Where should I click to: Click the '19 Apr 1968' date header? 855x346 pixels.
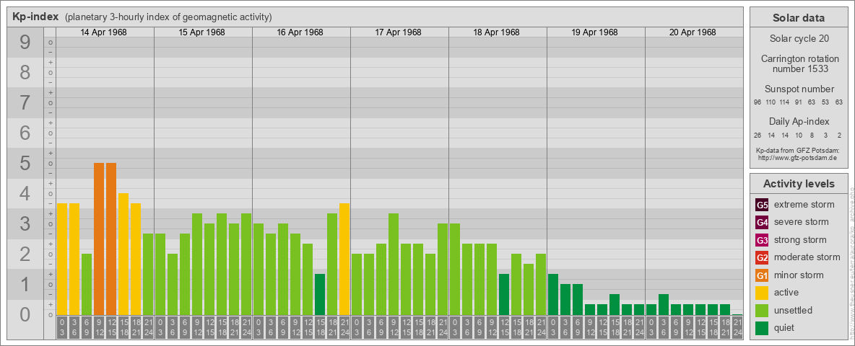pos(594,32)
